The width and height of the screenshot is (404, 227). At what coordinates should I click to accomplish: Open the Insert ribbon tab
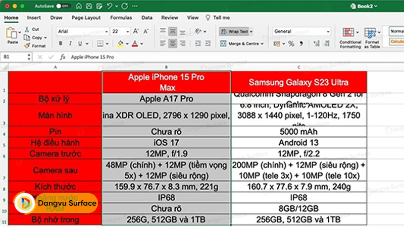point(34,18)
